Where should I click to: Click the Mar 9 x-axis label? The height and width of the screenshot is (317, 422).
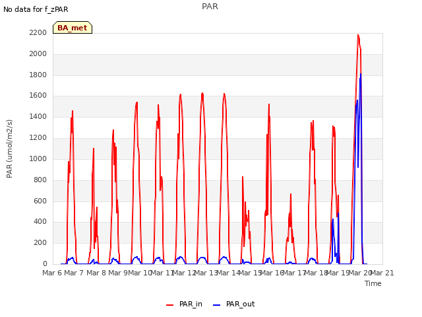tap(118, 273)
